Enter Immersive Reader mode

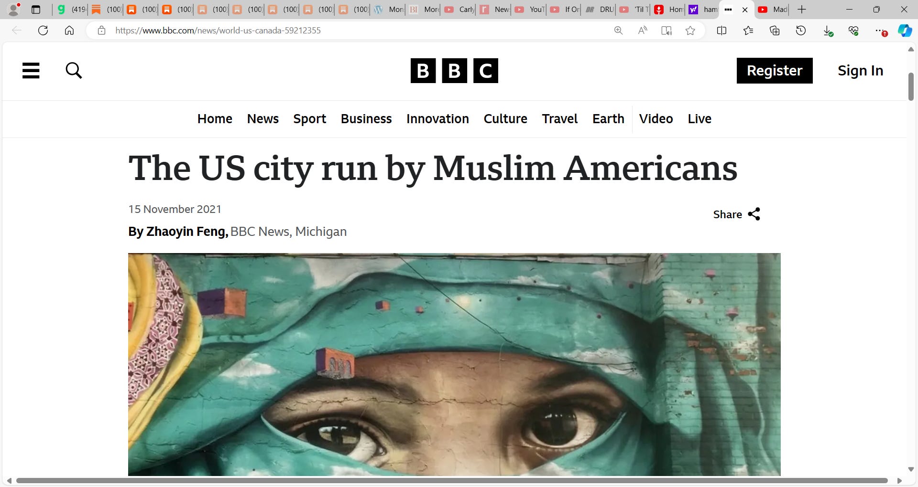pos(667,31)
